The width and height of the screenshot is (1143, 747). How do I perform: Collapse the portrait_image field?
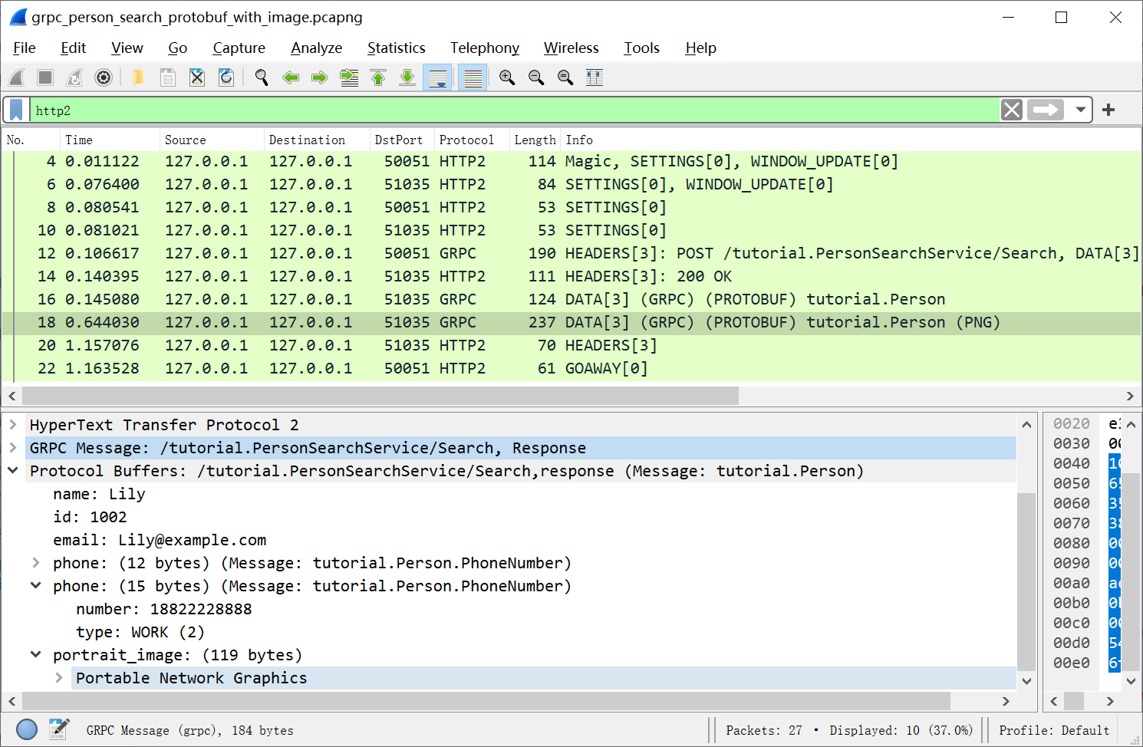(35, 654)
